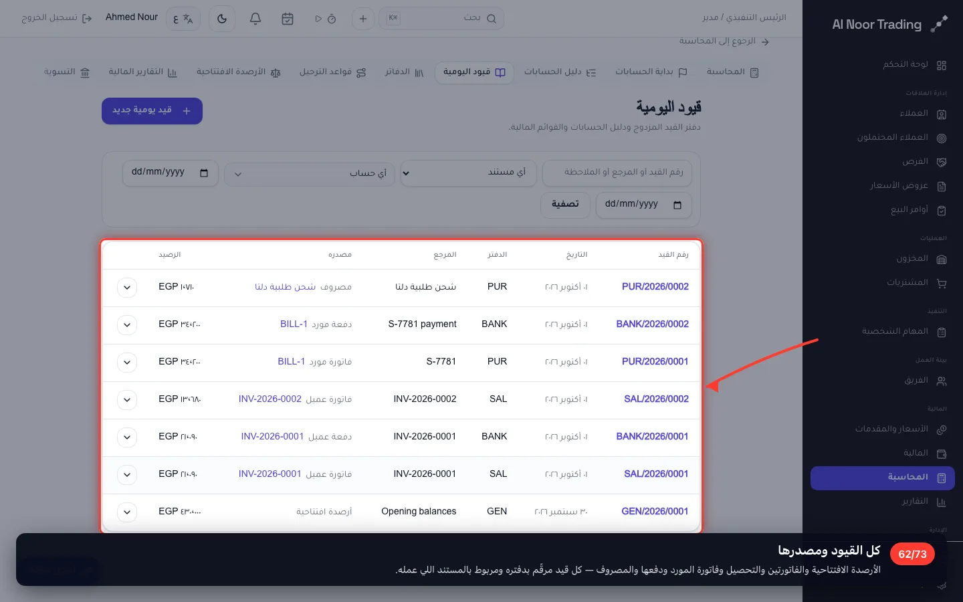Select المحاسبة active sidebar item
The image size is (963, 602).
[x=882, y=478]
